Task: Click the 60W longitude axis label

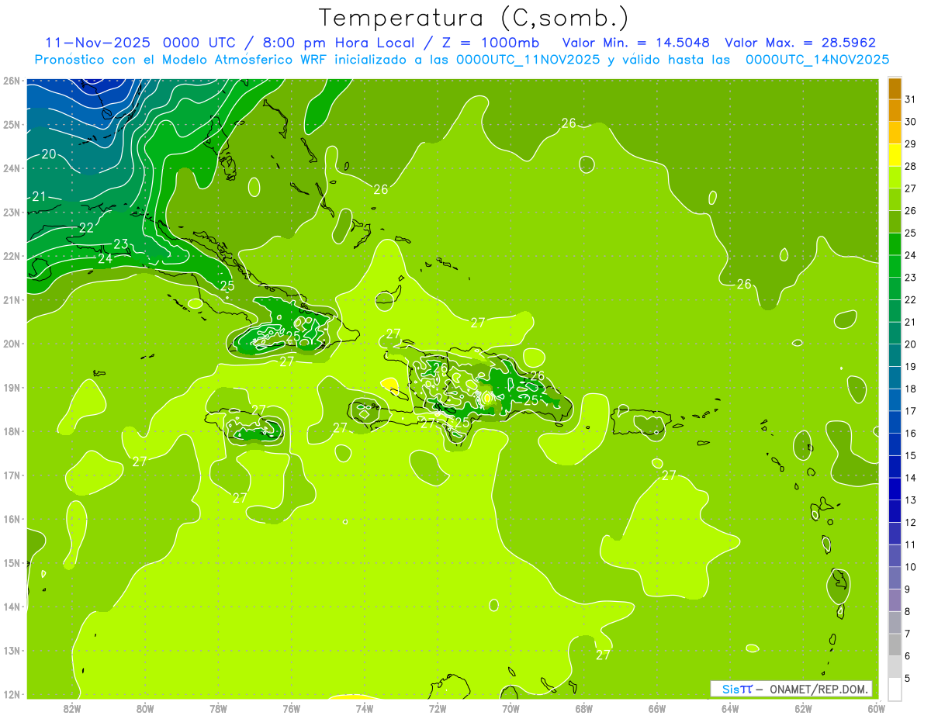Action: click(x=876, y=707)
